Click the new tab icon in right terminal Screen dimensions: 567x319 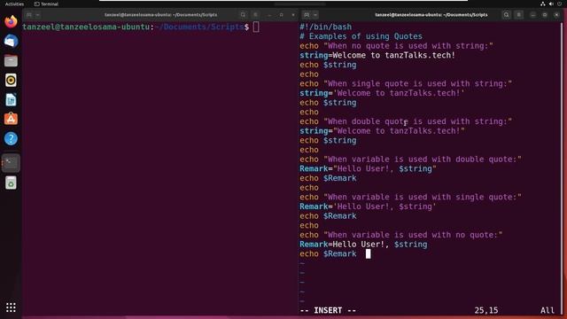(x=307, y=15)
